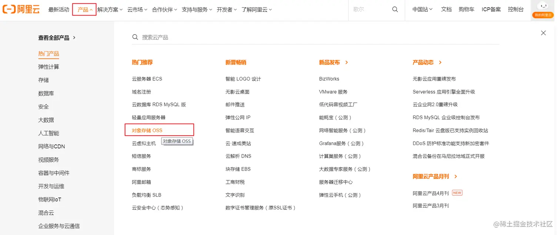Open 阿里云产品3月刊

[431, 206]
